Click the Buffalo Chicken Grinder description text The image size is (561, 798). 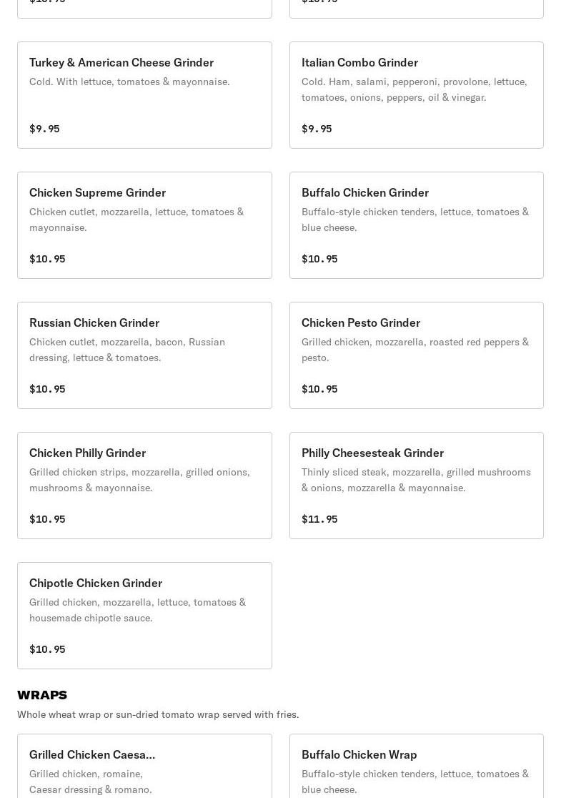[x=414, y=220]
